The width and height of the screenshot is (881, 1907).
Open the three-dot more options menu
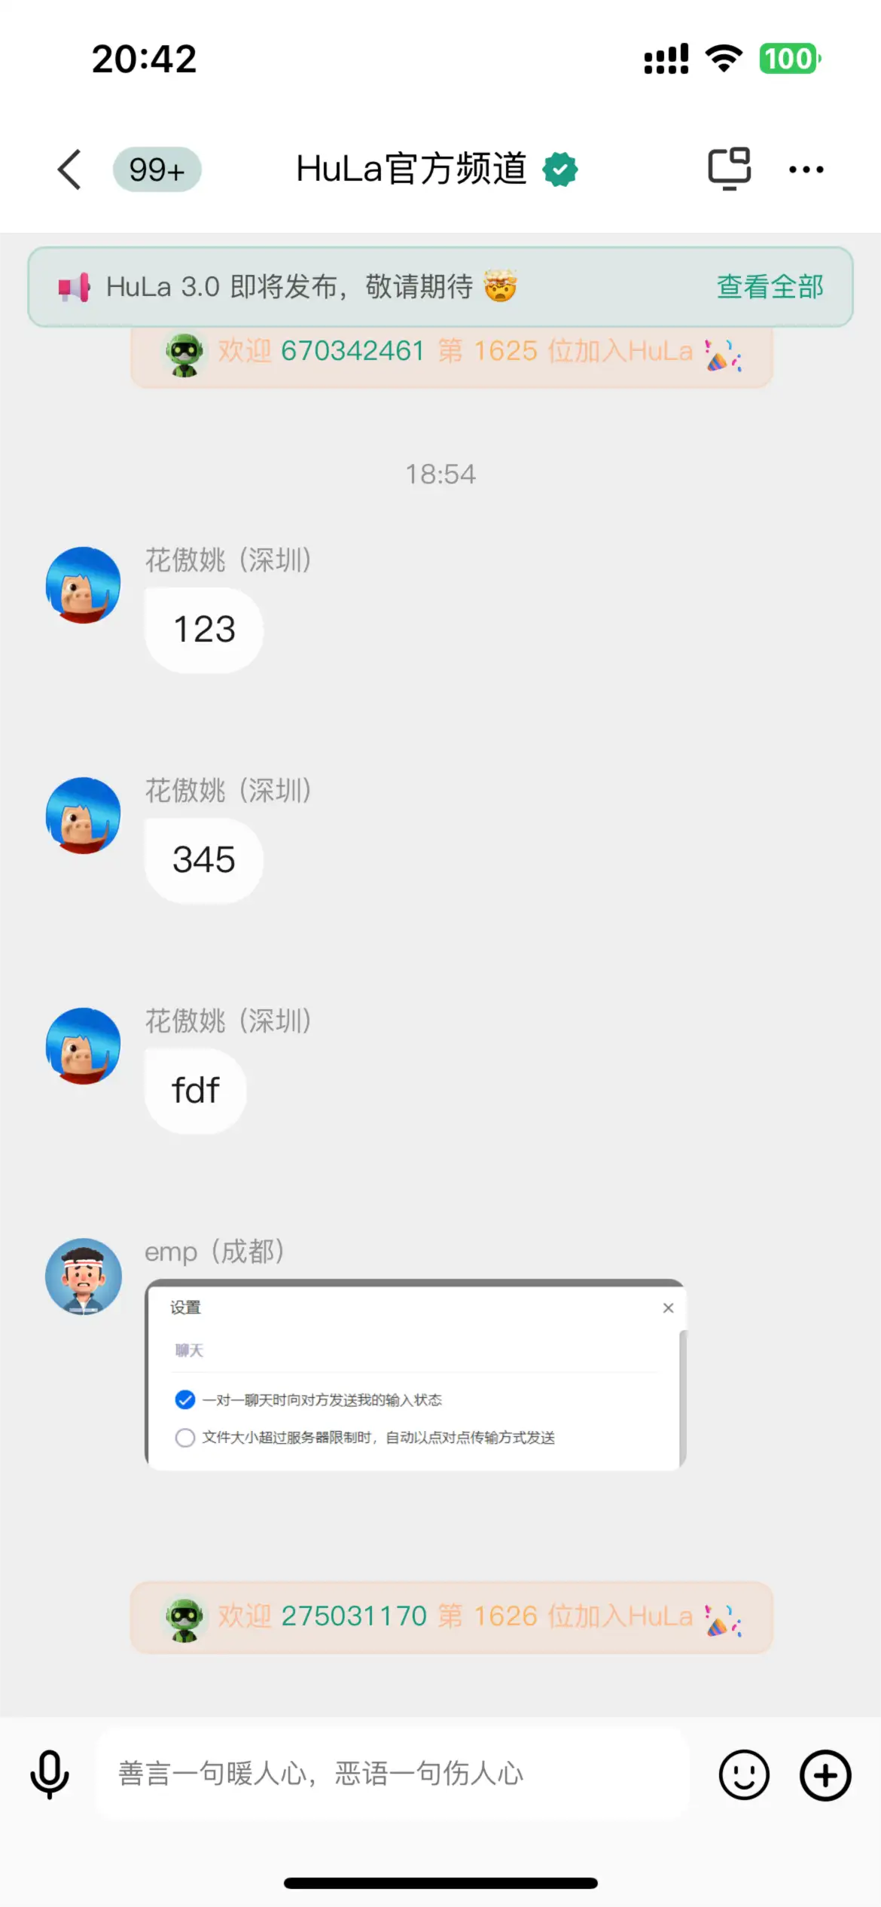pyautogui.click(x=806, y=169)
